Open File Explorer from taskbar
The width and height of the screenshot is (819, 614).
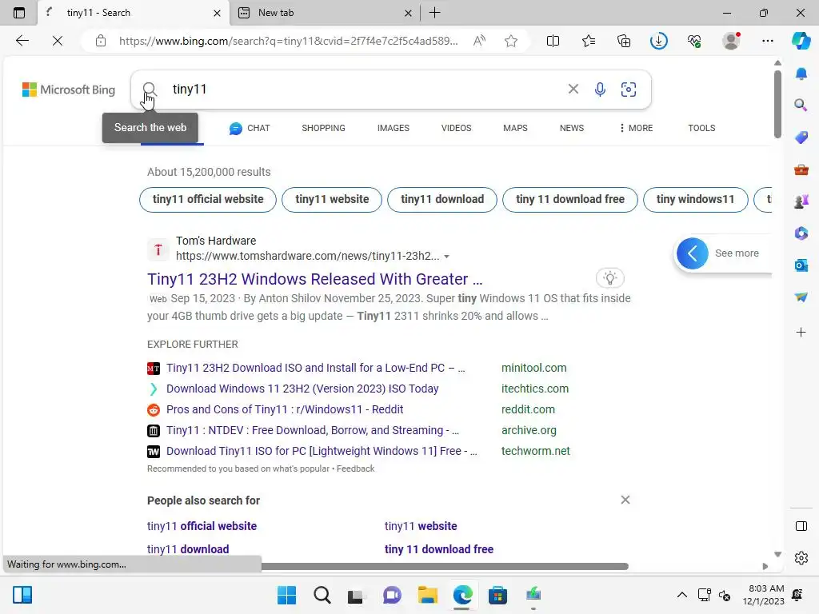point(427,595)
